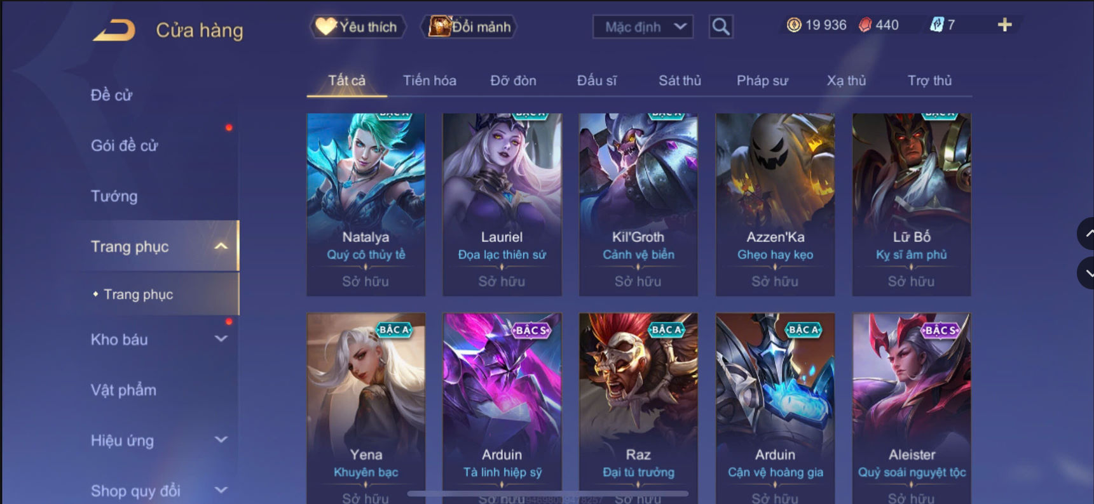Open Đổi mảnh fragment exchange
The height and width of the screenshot is (504, 1094).
[x=469, y=27]
